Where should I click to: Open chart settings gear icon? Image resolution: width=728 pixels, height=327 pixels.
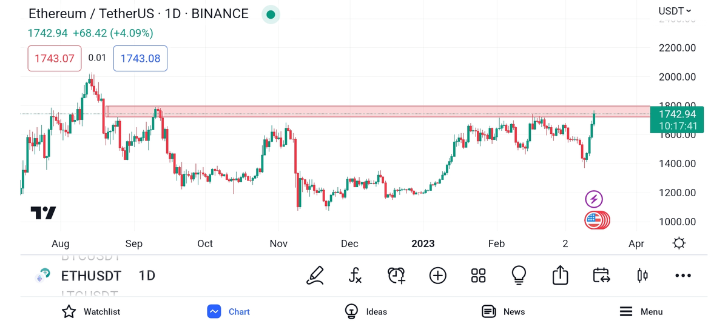pyautogui.click(x=679, y=243)
